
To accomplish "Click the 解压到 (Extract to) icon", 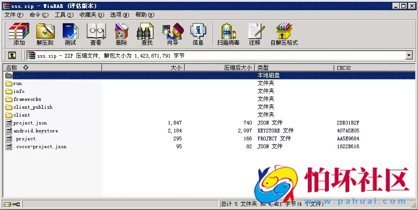I will pyautogui.click(x=45, y=34).
